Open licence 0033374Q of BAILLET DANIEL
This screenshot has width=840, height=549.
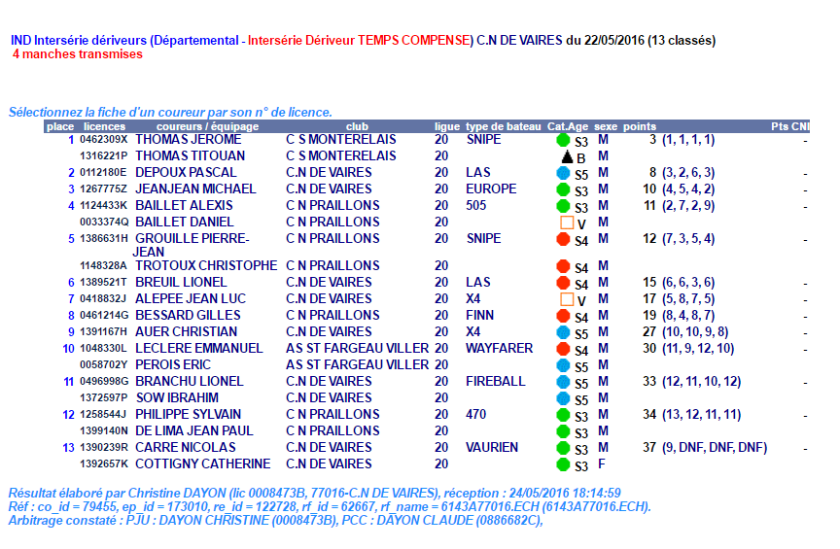[104, 223]
